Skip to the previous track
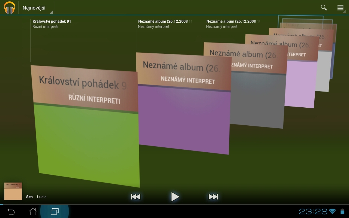Image resolution: width=349 pixels, height=218 pixels. (x=136, y=197)
